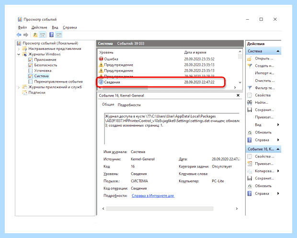Click details pane scroll right arrow
The height and width of the screenshot is (238, 297).
(237, 209)
